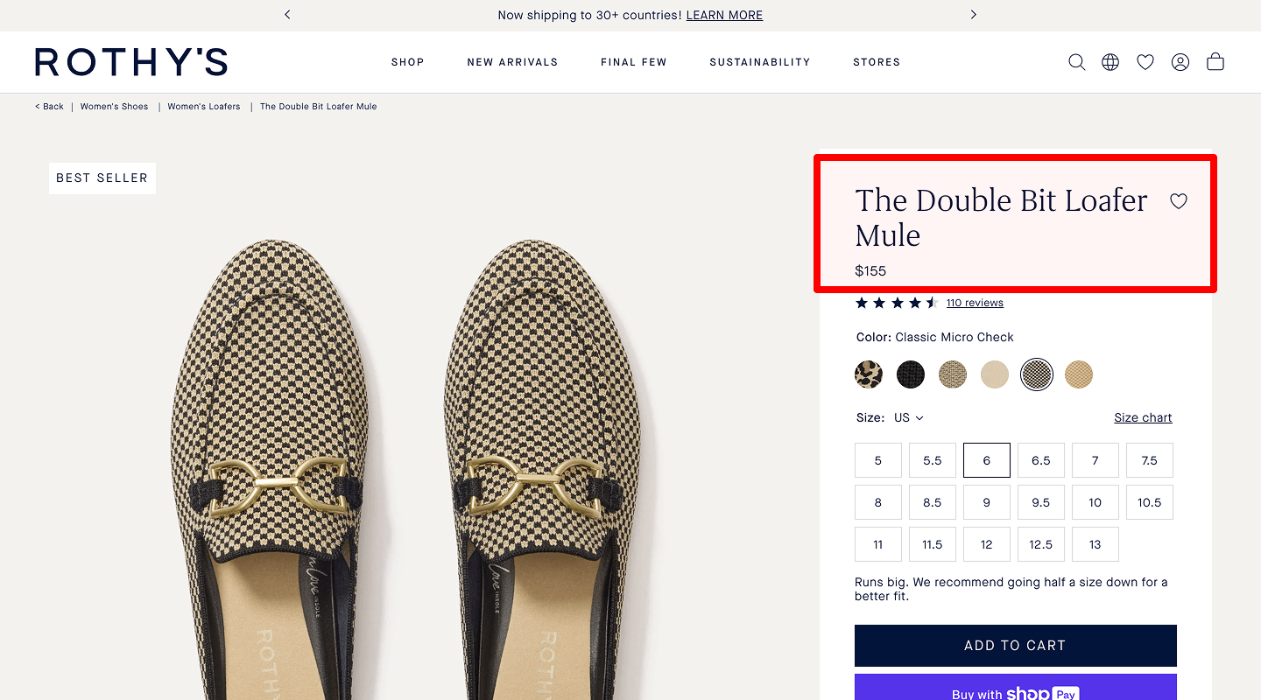Open the shopping bag icon
This screenshot has height=700, width=1261.
click(1215, 61)
